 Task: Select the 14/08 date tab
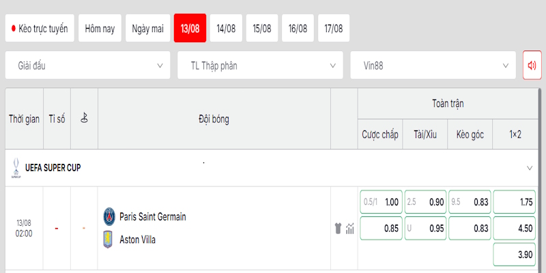point(226,28)
